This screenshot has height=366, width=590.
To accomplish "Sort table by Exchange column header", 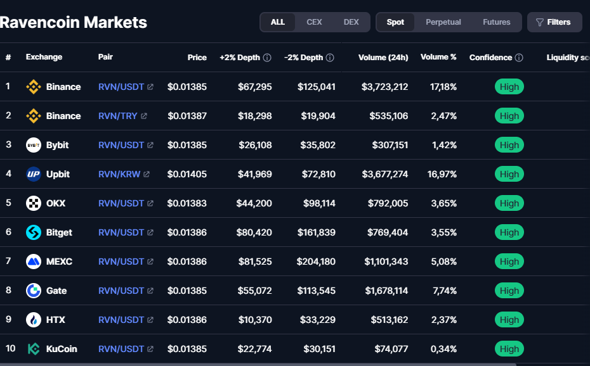I will (44, 57).
